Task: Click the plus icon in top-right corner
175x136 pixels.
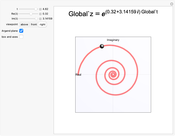Action: pos(172,4)
